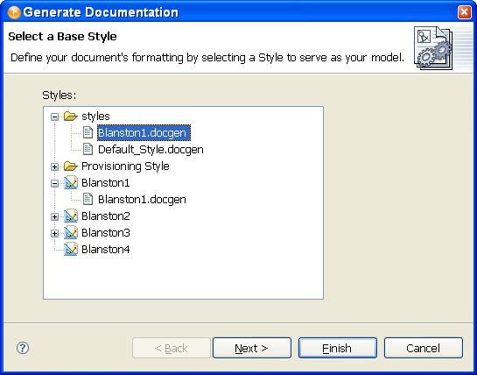
Task: Click the Generate Documentation title bar icon
Action: click(14, 12)
